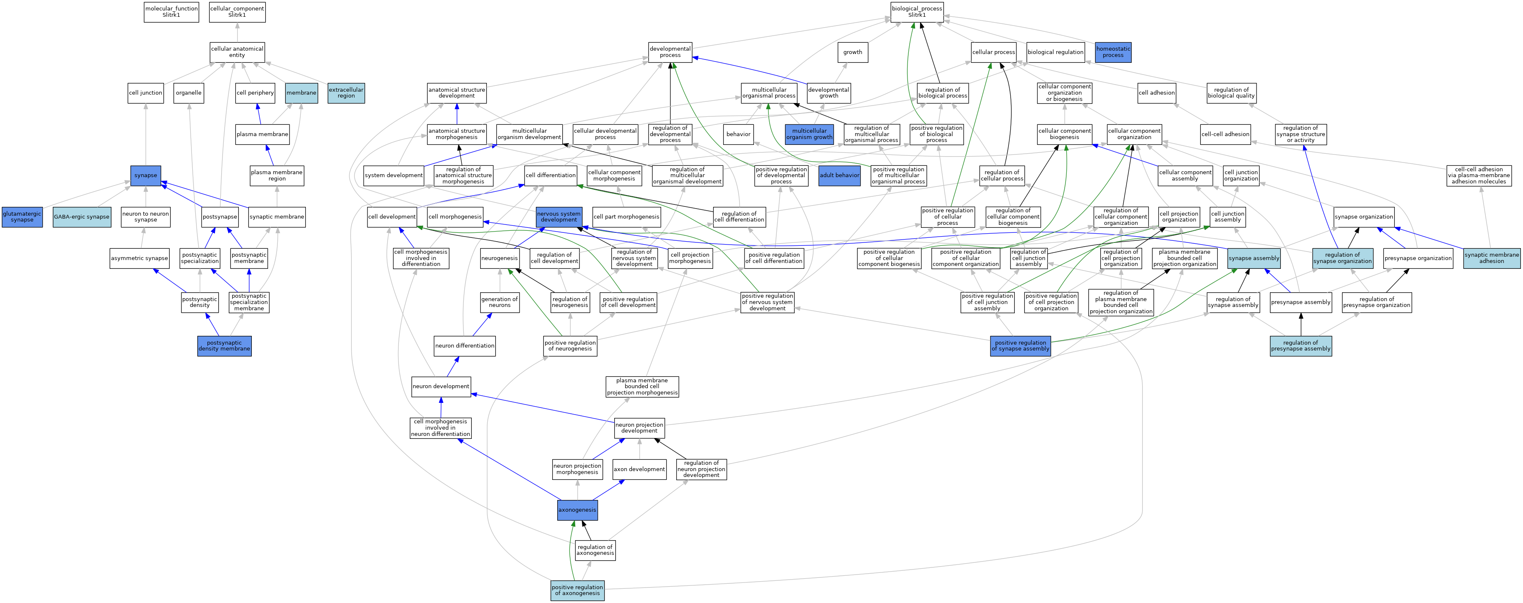The height and width of the screenshot is (603, 1523).
Task: Click the 'neuron differentiation' node
Action: pyautogui.click(x=465, y=346)
